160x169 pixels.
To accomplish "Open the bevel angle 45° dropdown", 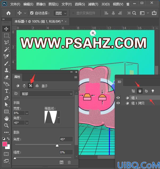I will point(27,123).
